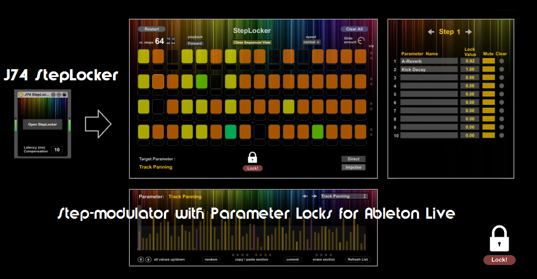Choose the 64 preset under nr. steps

(x=173, y=43)
